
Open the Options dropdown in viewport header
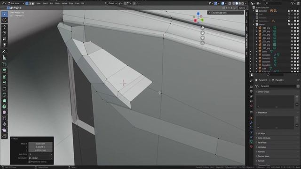(x=243, y=8)
